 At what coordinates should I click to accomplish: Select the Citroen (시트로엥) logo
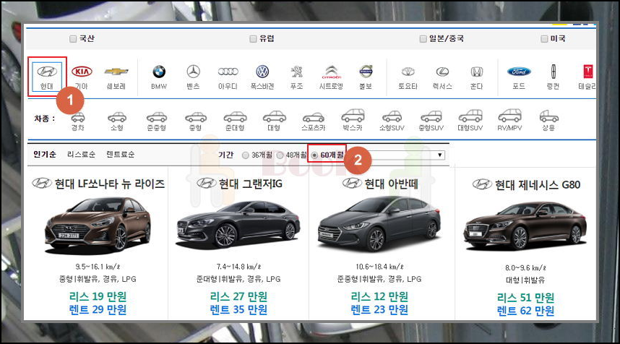tap(332, 72)
